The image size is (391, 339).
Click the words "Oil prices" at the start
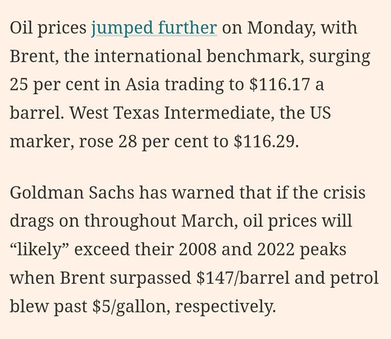(47, 28)
